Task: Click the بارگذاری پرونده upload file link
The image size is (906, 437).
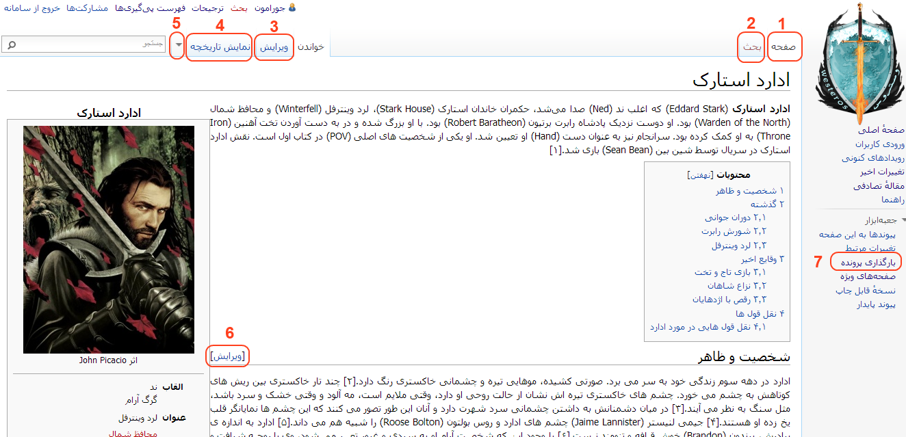Action: tap(867, 262)
